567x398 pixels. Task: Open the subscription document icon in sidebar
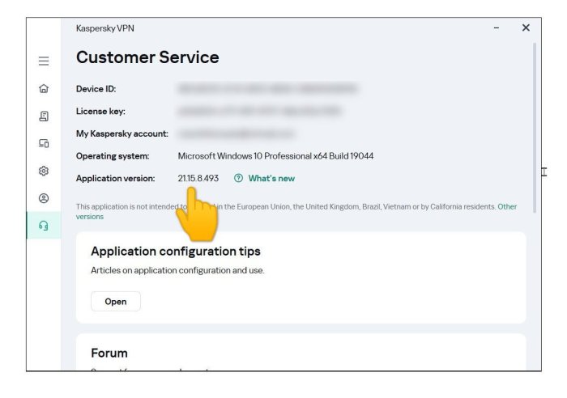44,116
